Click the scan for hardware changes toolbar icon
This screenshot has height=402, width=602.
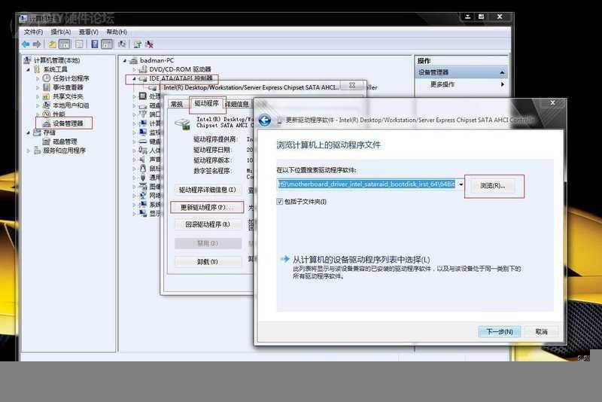[x=122, y=44]
